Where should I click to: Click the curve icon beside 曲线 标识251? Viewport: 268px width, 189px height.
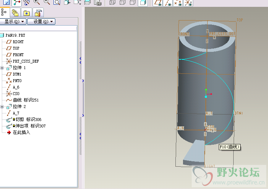pyautogui.click(x=9, y=100)
